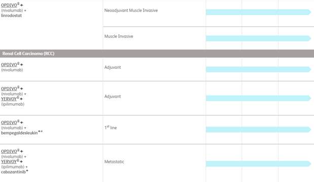Select the Neoadjuvant Muscle Invasive progress bar
314x182 pixels.
pos(258,12)
